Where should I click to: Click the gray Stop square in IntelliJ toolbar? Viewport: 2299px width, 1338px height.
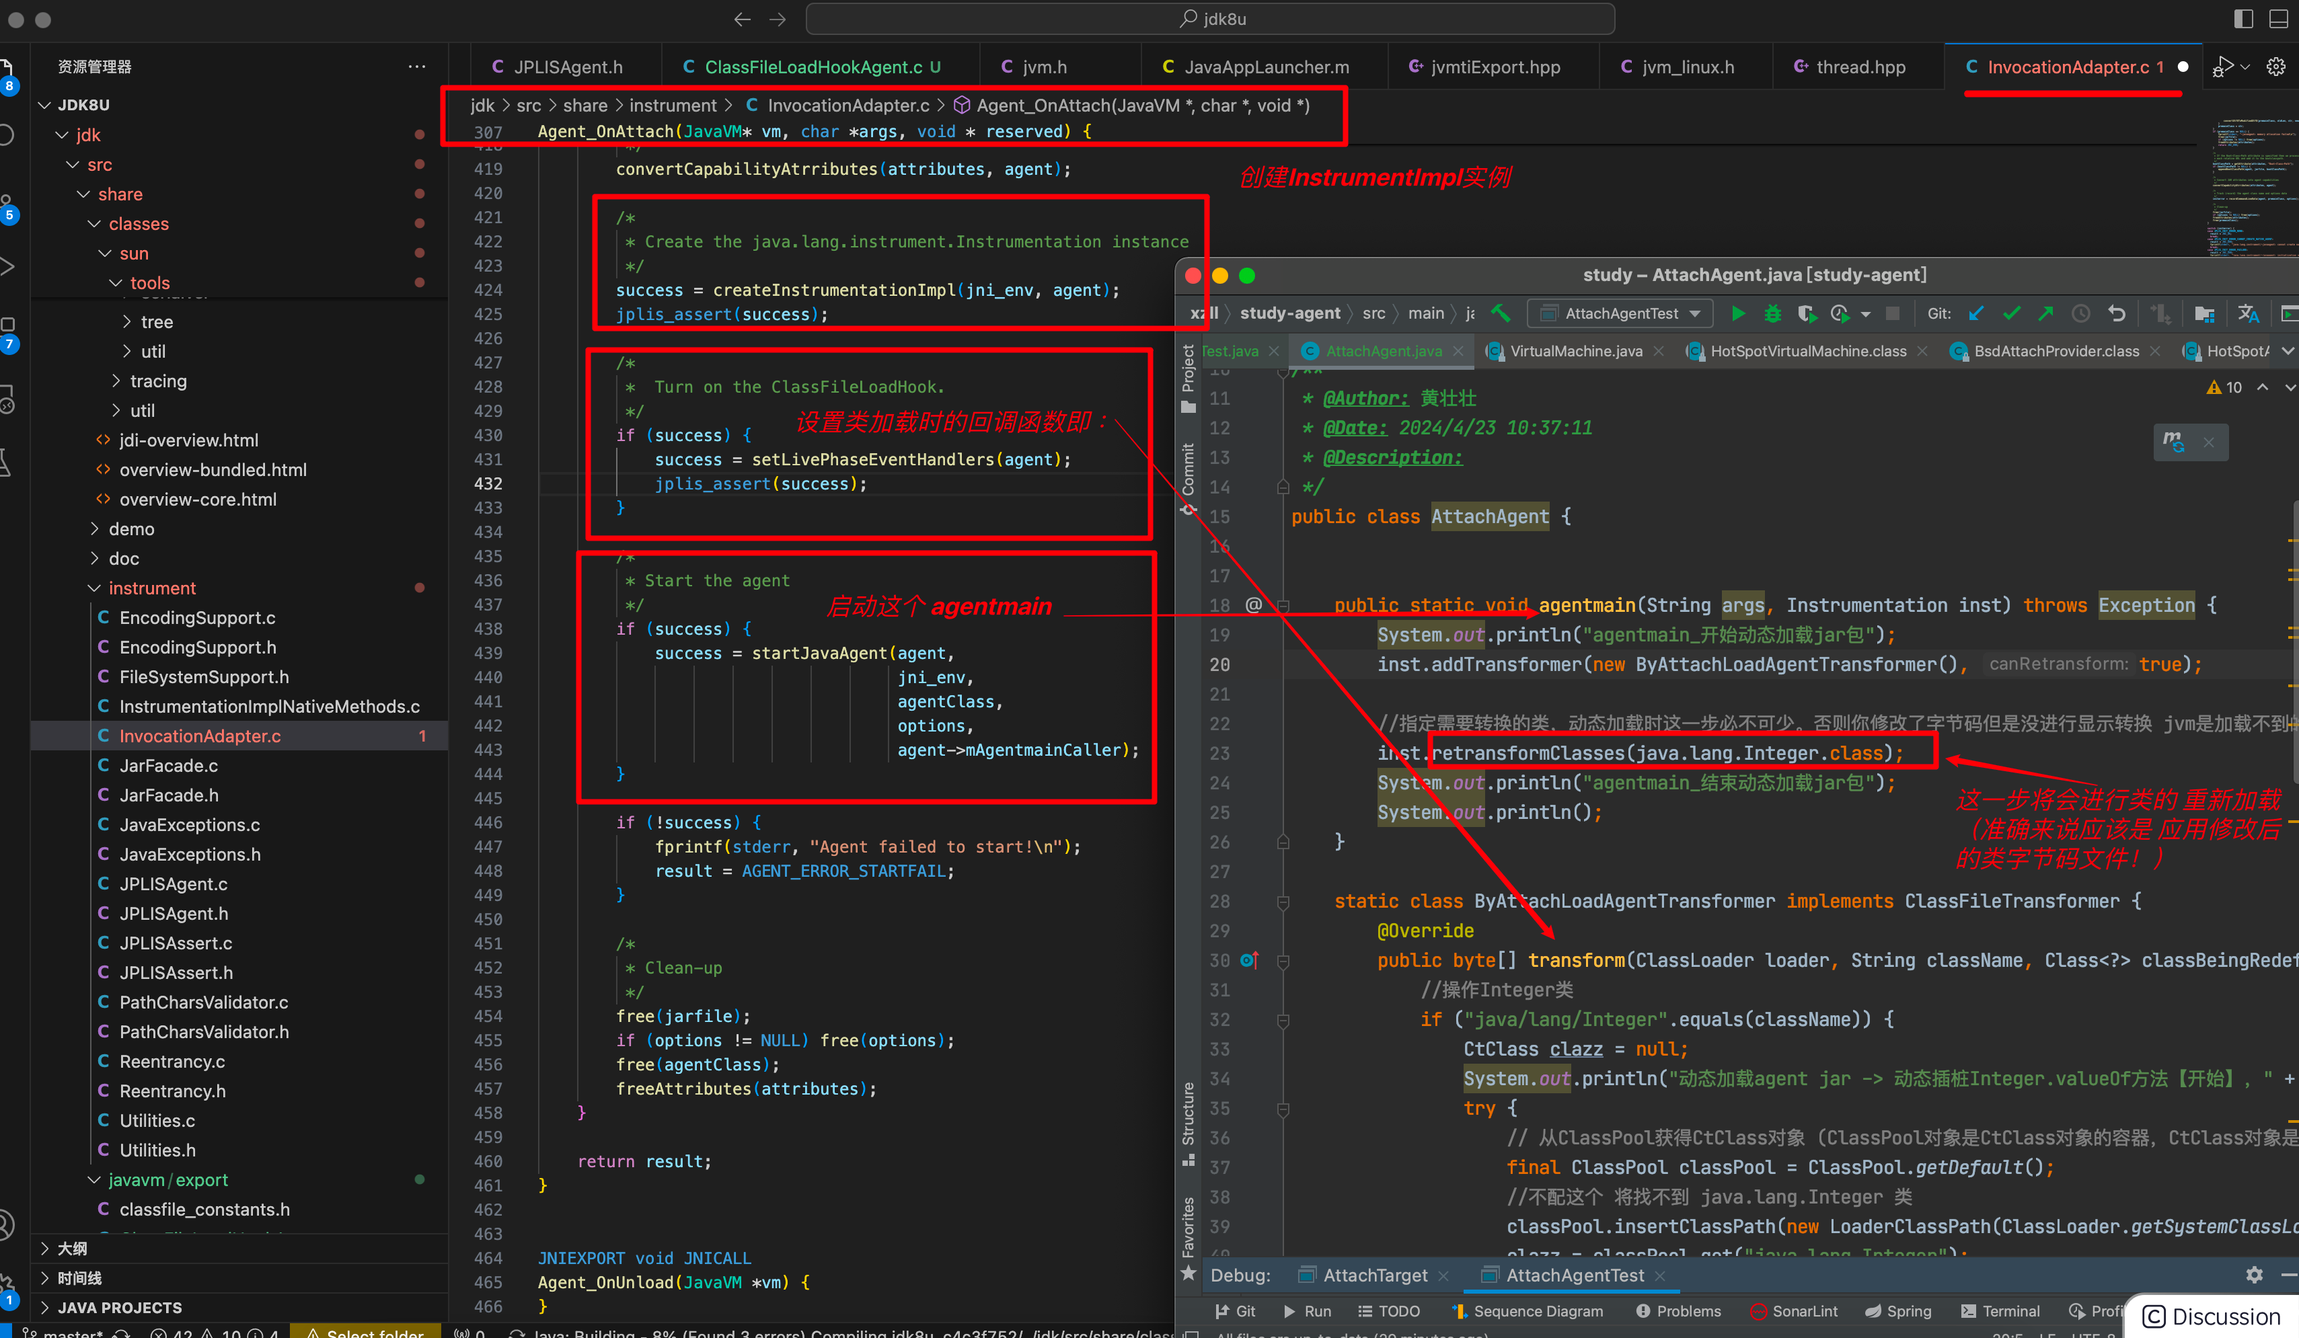click(x=1893, y=314)
